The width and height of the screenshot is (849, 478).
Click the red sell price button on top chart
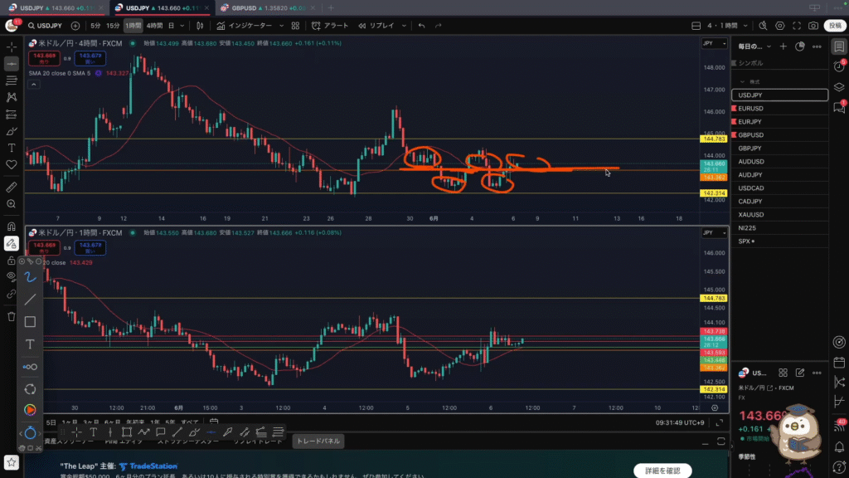tap(44, 58)
